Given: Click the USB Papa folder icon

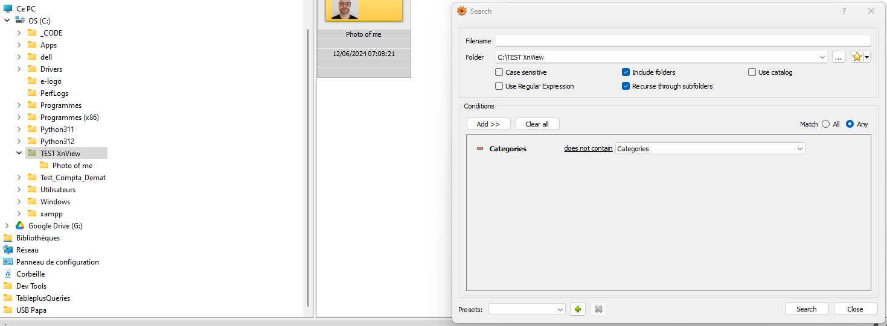Looking at the screenshot, I should click(x=8, y=310).
